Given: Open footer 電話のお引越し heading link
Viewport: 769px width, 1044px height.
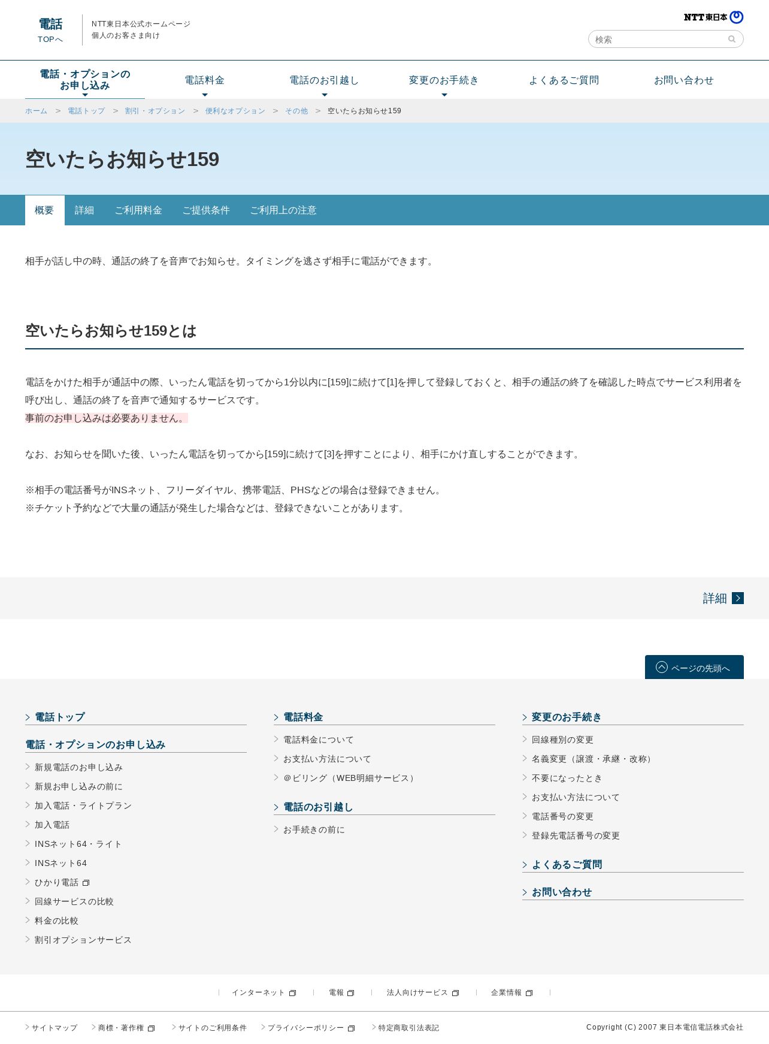Looking at the screenshot, I should pos(318,807).
